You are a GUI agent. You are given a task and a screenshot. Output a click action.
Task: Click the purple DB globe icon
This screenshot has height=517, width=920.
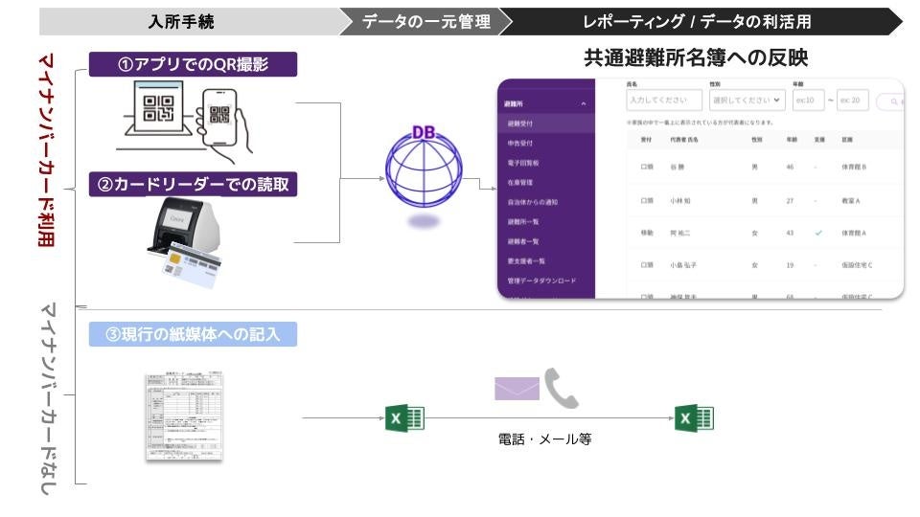424,169
